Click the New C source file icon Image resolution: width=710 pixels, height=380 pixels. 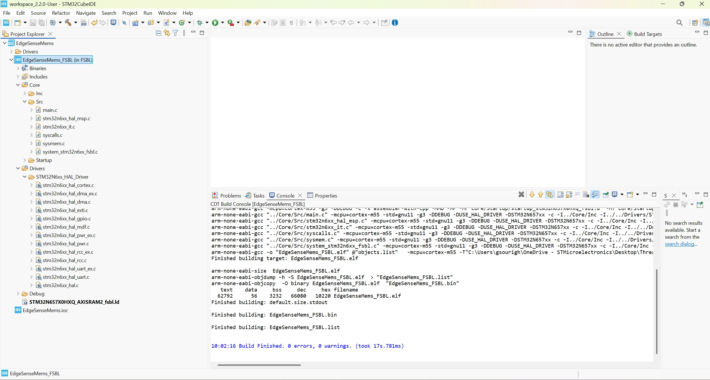click(166, 23)
